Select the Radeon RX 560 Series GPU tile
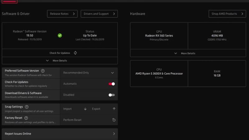This screenshot has width=249, height=140. coord(159,35)
